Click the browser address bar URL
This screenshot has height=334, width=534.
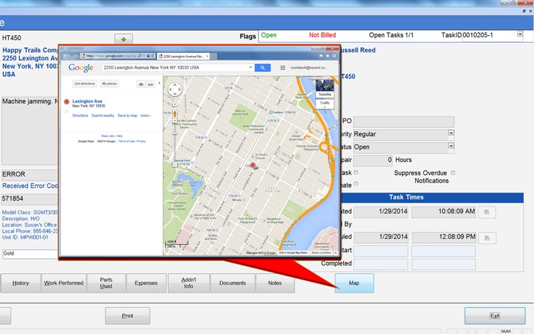[111, 56]
